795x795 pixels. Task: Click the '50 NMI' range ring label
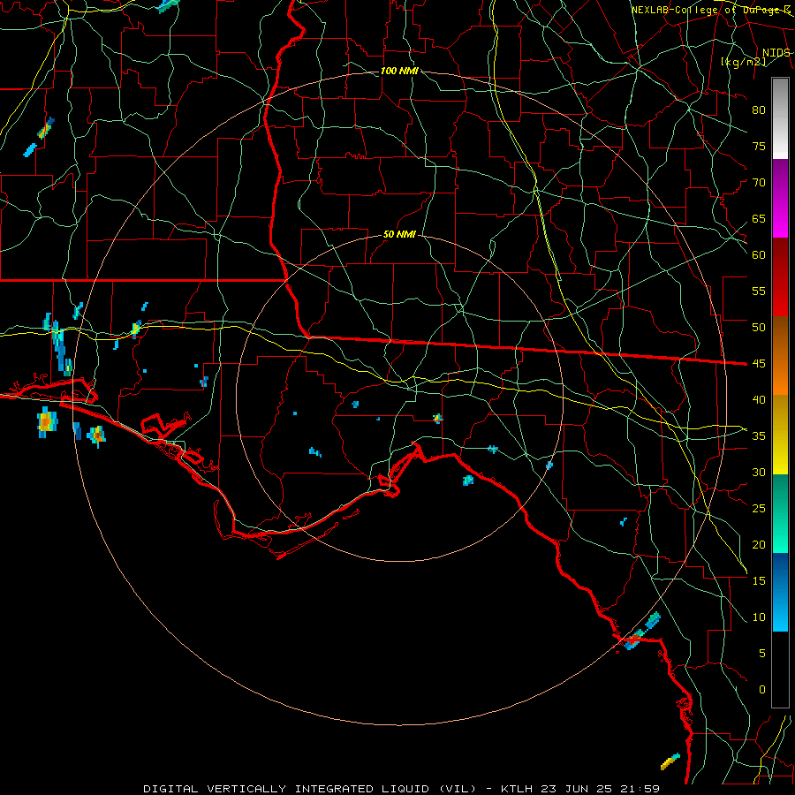pos(399,234)
